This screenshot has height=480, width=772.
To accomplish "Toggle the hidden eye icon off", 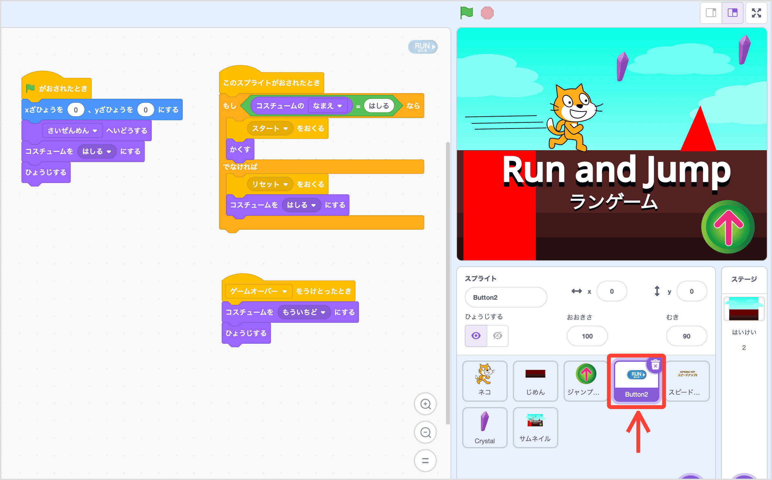I will [x=498, y=335].
